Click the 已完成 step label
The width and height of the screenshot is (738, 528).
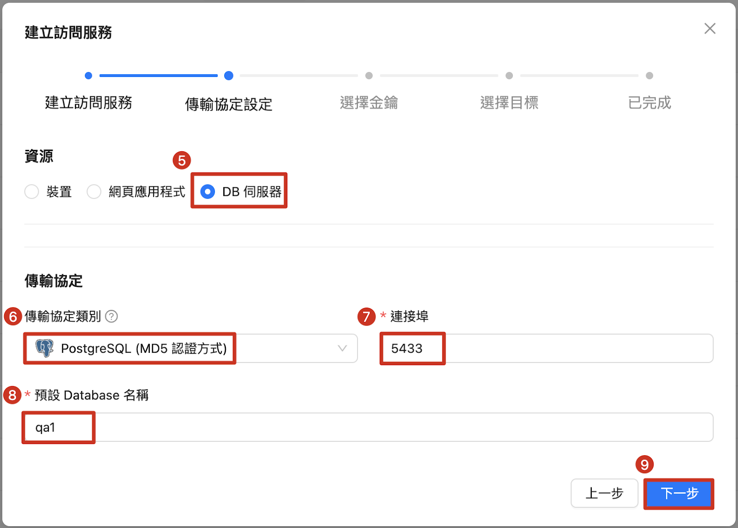click(x=649, y=102)
